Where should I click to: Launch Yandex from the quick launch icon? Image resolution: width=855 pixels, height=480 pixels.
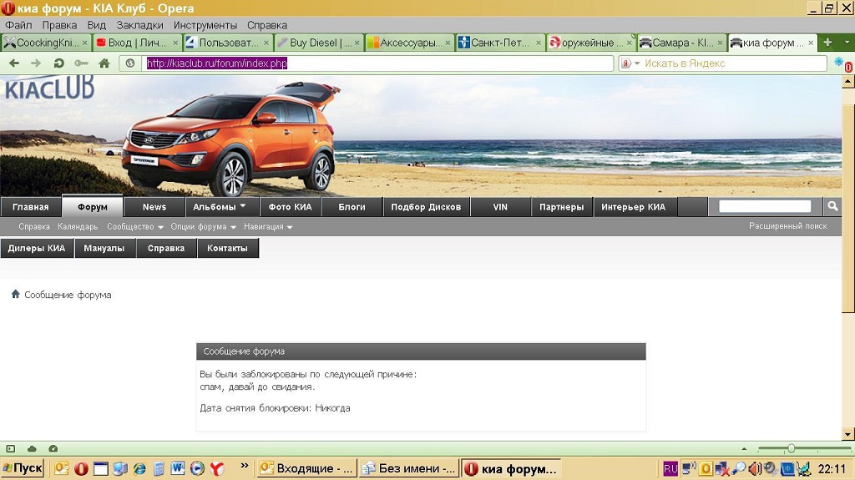pyautogui.click(x=216, y=468)
